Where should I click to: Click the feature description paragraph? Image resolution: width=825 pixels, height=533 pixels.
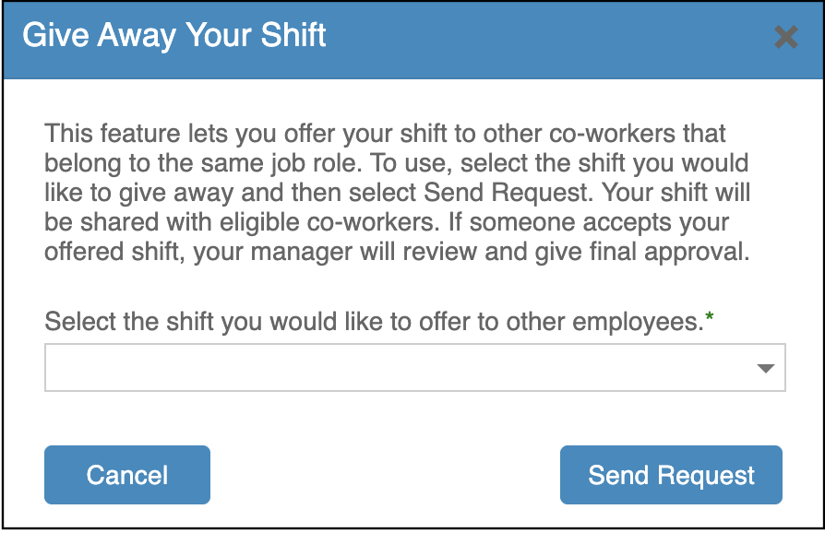click(x=397, y=193)
